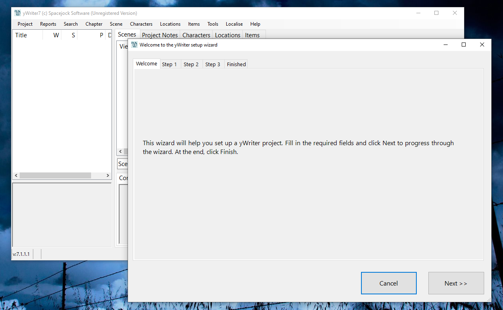Open the Project menu
Screen dimensions: 503x310
pos(25,24)
